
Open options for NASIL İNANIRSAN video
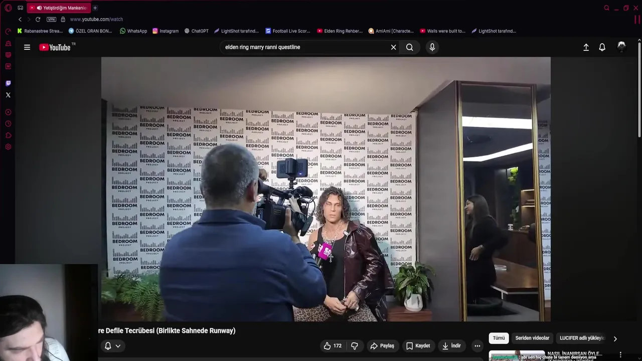click(x=620, y=354)
